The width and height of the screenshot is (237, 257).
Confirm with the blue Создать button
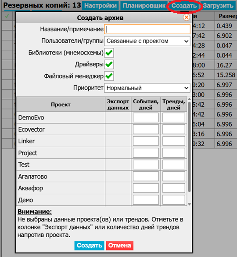[89, 246]
